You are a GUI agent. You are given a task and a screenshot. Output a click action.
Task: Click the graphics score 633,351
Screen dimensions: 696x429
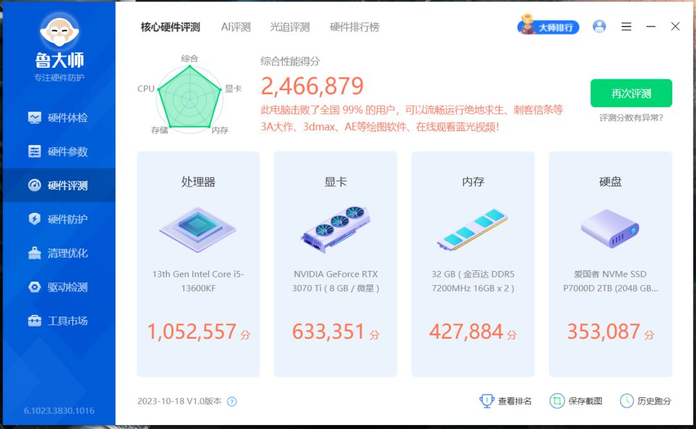[x=329, y=332]
